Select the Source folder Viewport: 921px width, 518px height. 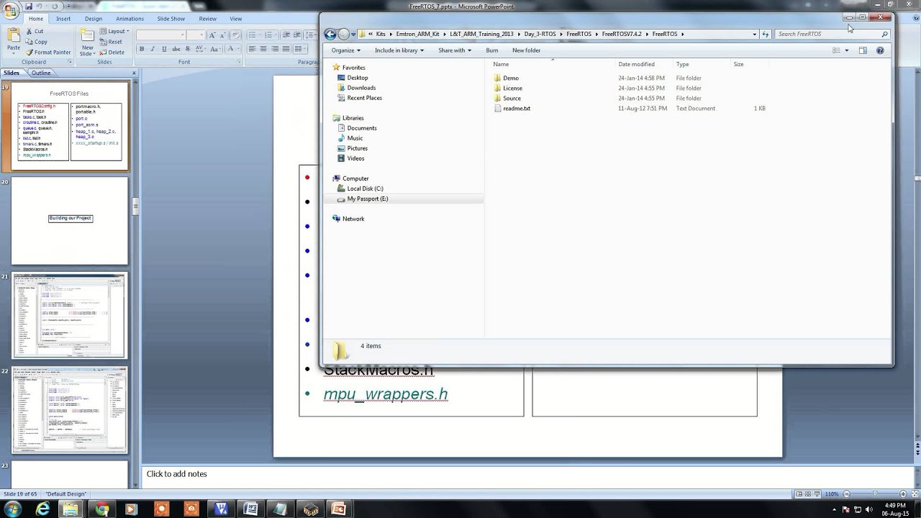(x=512, y=98)
